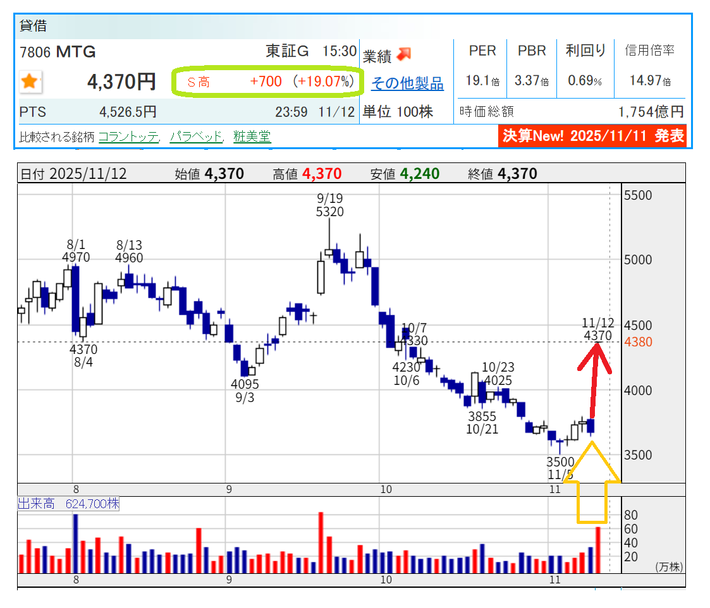Click the yellow outlined up arrow annotation

592,483
